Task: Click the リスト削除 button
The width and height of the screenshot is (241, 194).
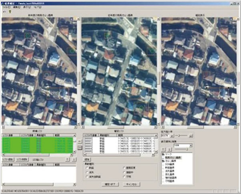Action: (22, 160)
